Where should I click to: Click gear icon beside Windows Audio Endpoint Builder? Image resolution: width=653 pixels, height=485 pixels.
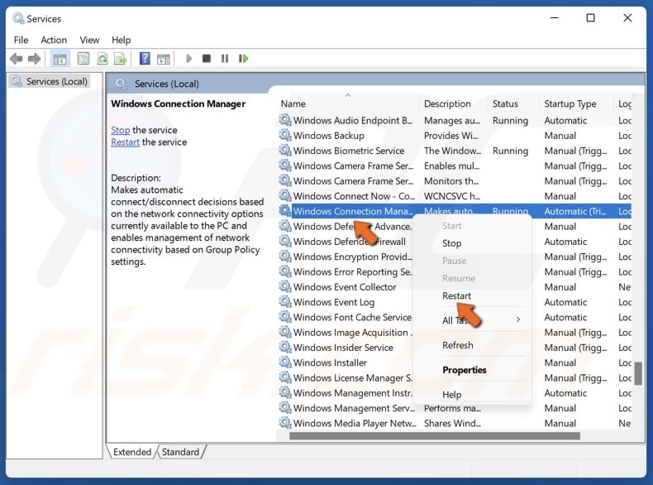285,121
